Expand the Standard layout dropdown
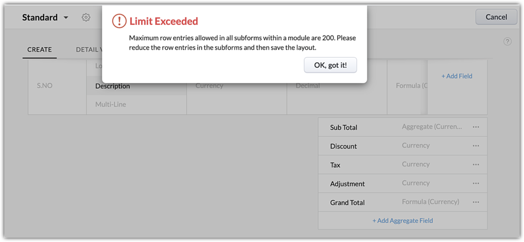Screen dimensions: 524x242 pos(66,18)
